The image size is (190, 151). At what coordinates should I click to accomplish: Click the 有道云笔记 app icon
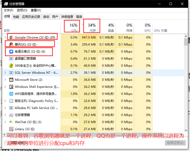coord(11,52)
